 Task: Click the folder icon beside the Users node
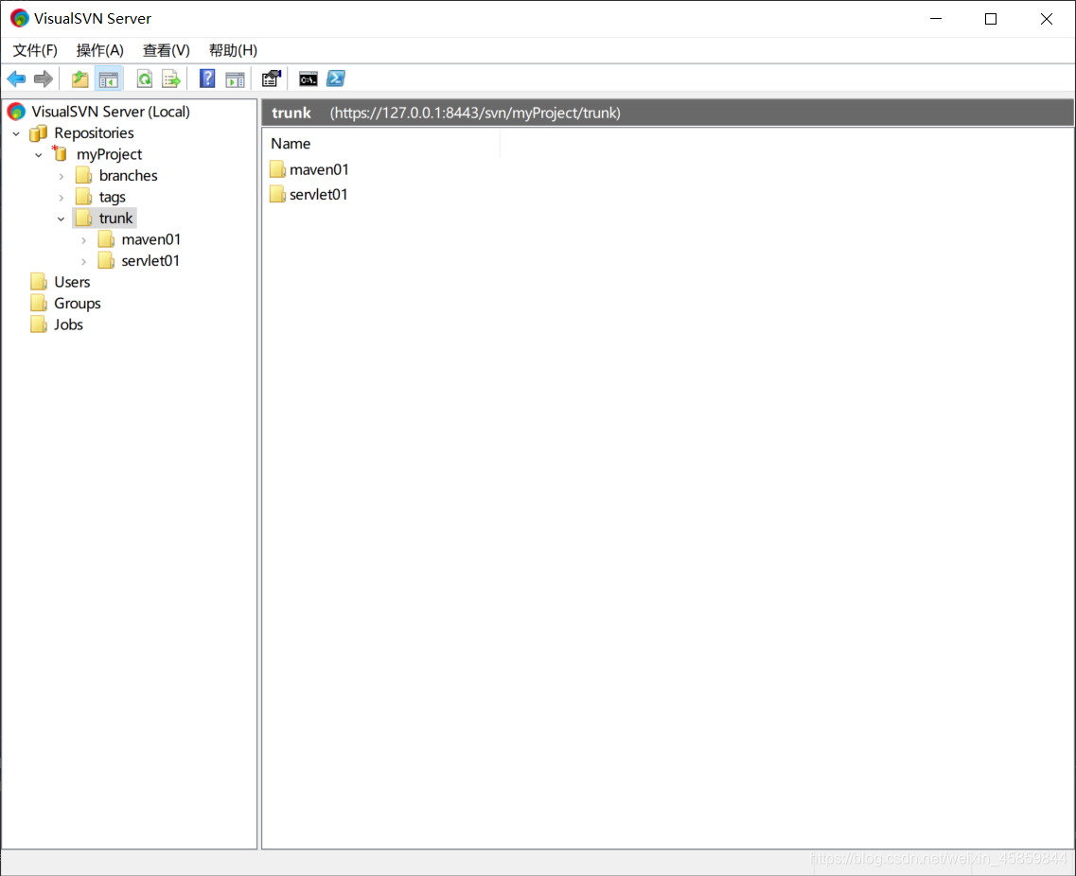coord(39,282)
